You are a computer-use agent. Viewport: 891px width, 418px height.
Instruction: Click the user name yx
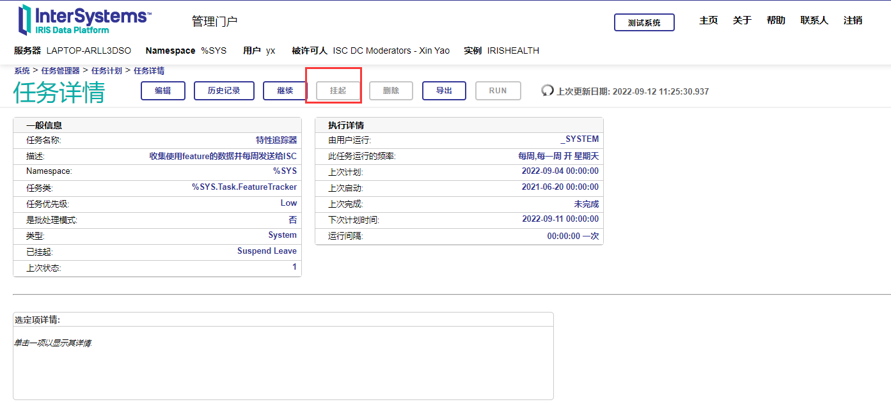pyautogui.click(x=271, y=50)
